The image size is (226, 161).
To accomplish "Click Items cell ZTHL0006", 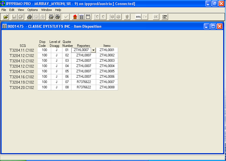I will click(107, 77).
